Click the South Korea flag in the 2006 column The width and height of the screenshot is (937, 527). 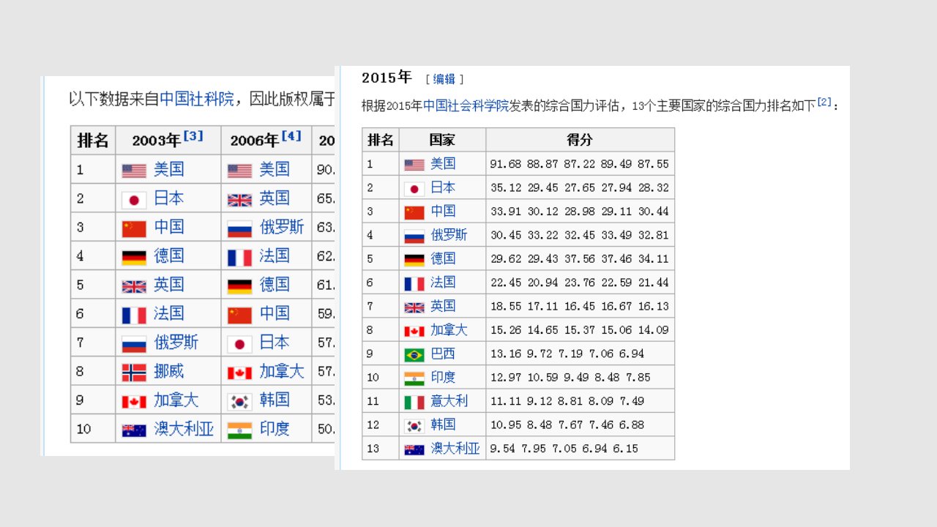[239, 401]
